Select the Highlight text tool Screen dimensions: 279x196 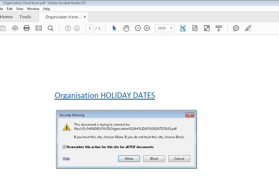tap(248, 28)
